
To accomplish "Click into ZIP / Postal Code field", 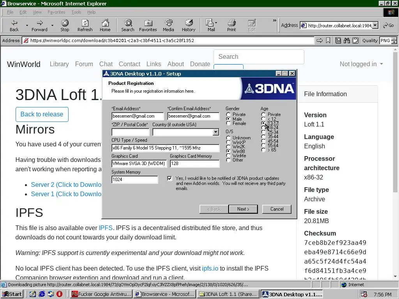I will click(130, 132).
